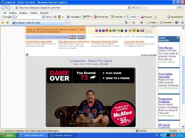
Task: Click the Windows start button
Action: click(x=9, y=136)
